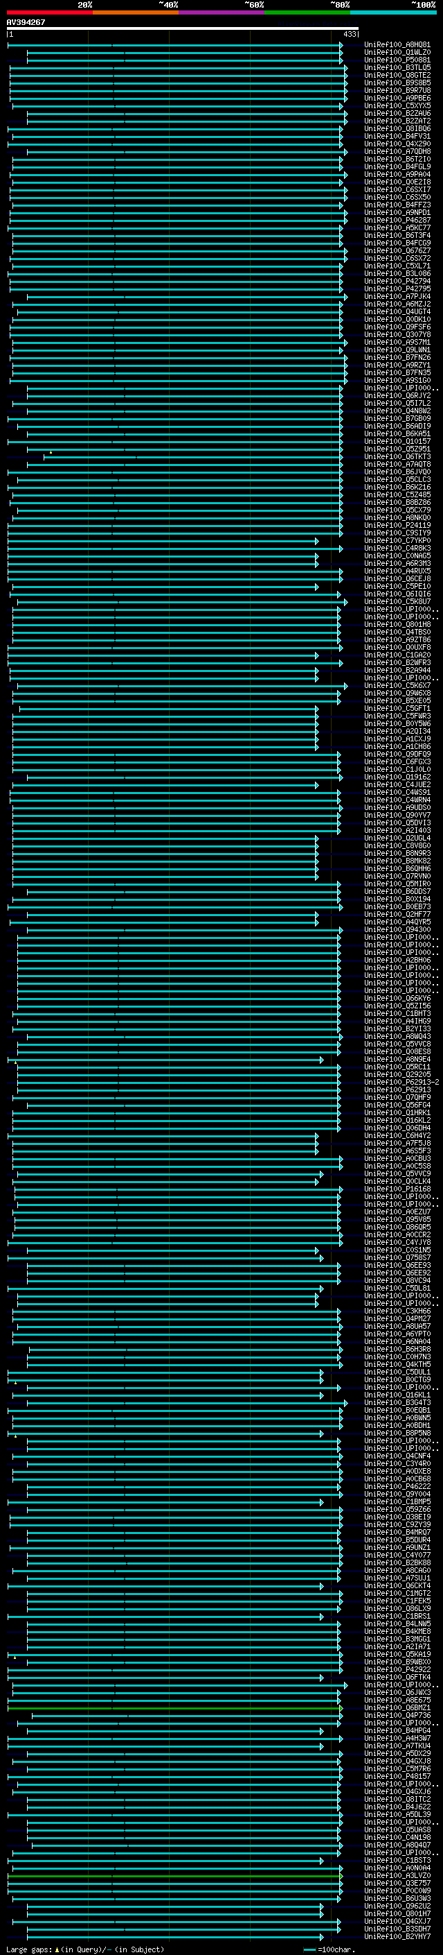Screen dimensions: 443x1955
Task: Select the UniRef100_A9PA04 label
Action: pos(397,175)
